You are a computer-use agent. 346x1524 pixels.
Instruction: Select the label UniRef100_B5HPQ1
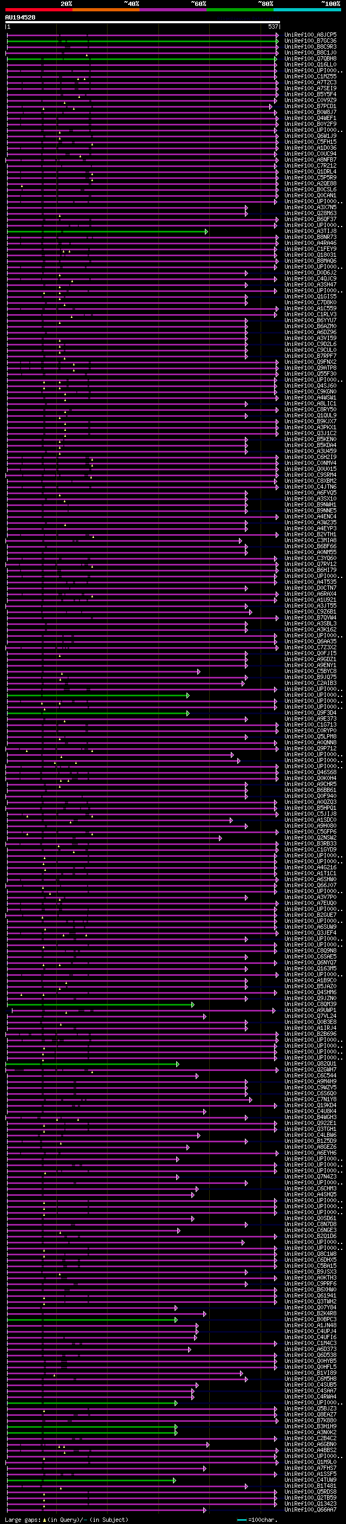point(310,808)
